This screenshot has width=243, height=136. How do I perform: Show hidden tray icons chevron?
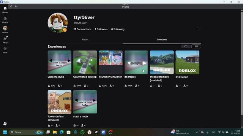tap(197, 132)
